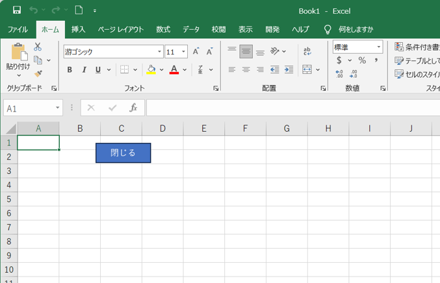Create a new blank document from the quick access toolbar
This screenshot has width=440, height=283.
79,10
